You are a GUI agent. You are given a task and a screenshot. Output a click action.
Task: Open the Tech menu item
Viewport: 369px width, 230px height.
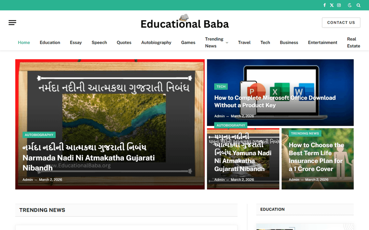(x=265, y=43)
